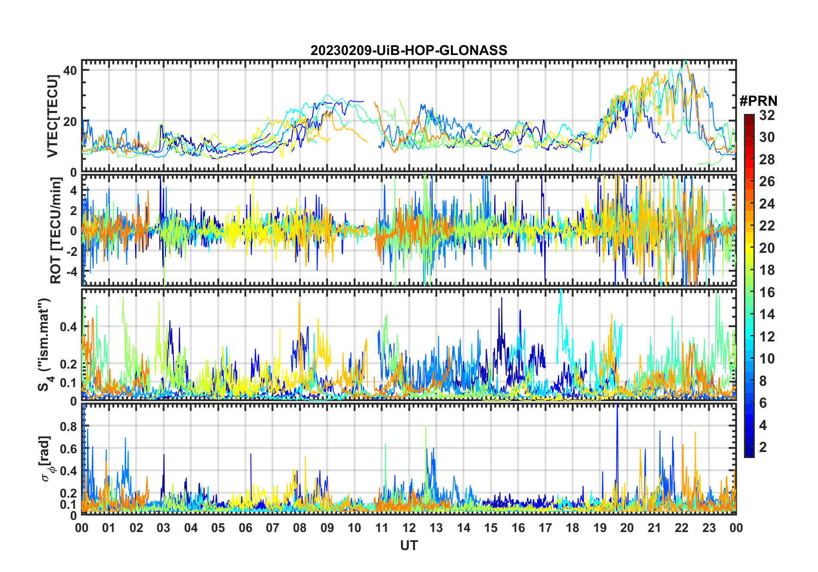Select the 0.6 tick on the sigma-phi axis
This screenshot has height=572, width=818.
[x=68, y=449]
